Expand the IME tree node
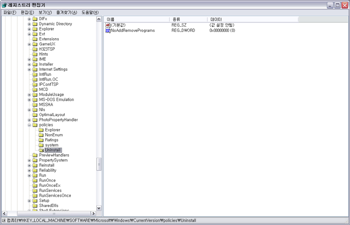This screenshot has height=225, width=350. [29, 59]
